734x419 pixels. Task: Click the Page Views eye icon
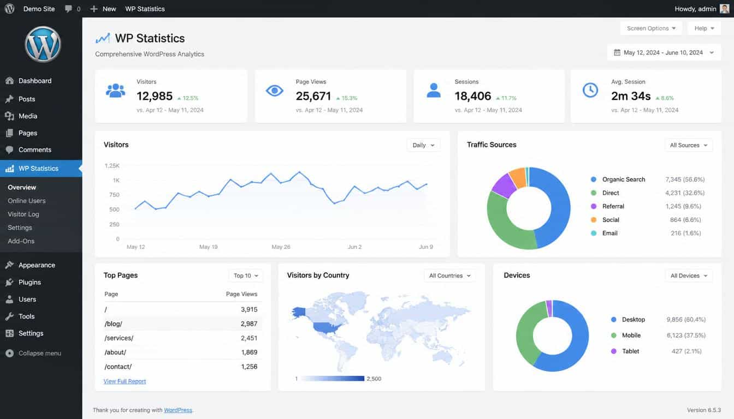274,91
